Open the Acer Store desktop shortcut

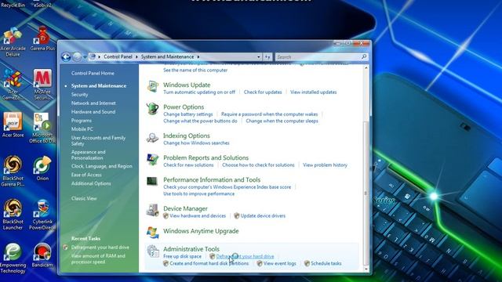click(x=13, y=125)
